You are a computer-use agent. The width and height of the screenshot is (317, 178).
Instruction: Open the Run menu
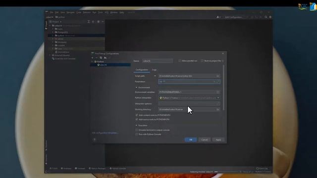[94, 12]
